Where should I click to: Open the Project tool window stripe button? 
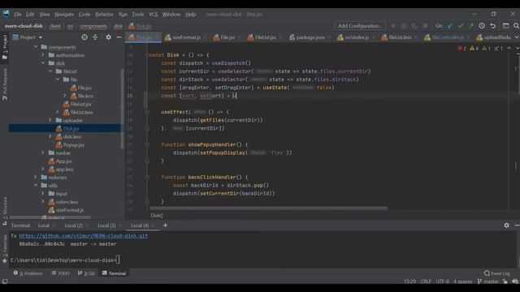(5, 48)
